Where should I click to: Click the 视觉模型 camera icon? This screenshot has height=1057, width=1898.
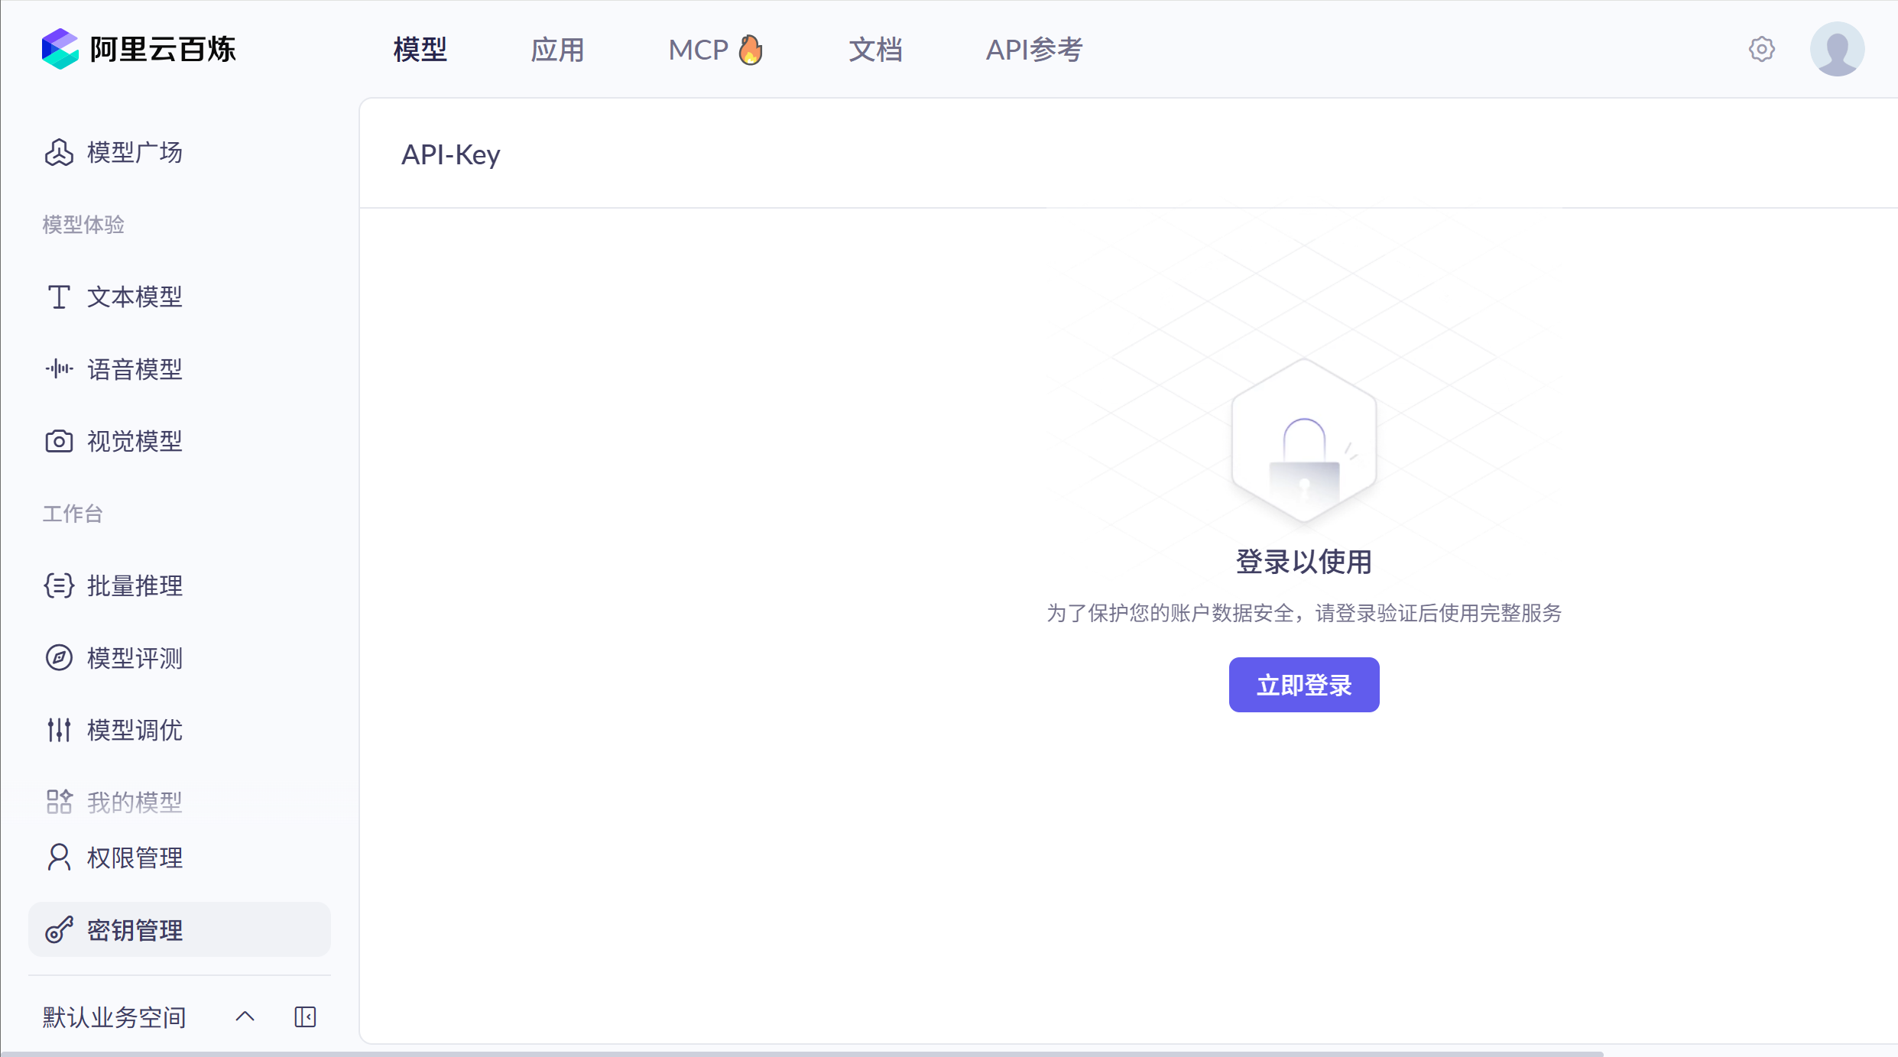(59, 441)
